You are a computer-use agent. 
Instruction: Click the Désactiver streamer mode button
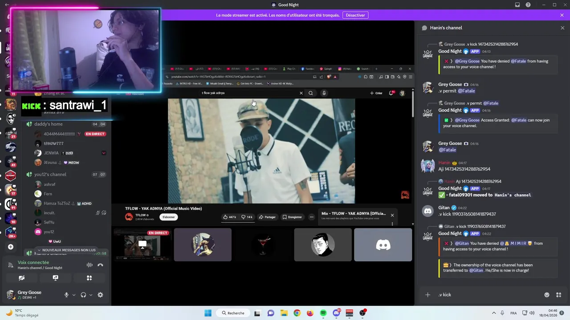[x=355, y=15]
